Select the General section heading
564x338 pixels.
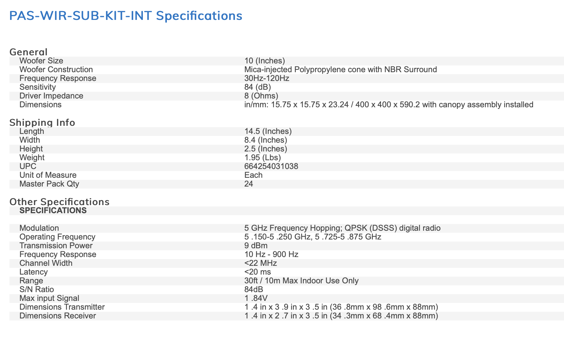tap(28, 52)
